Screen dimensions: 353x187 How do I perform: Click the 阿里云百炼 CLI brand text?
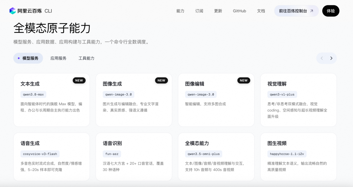pyautogui.click(x=35, y=11)
